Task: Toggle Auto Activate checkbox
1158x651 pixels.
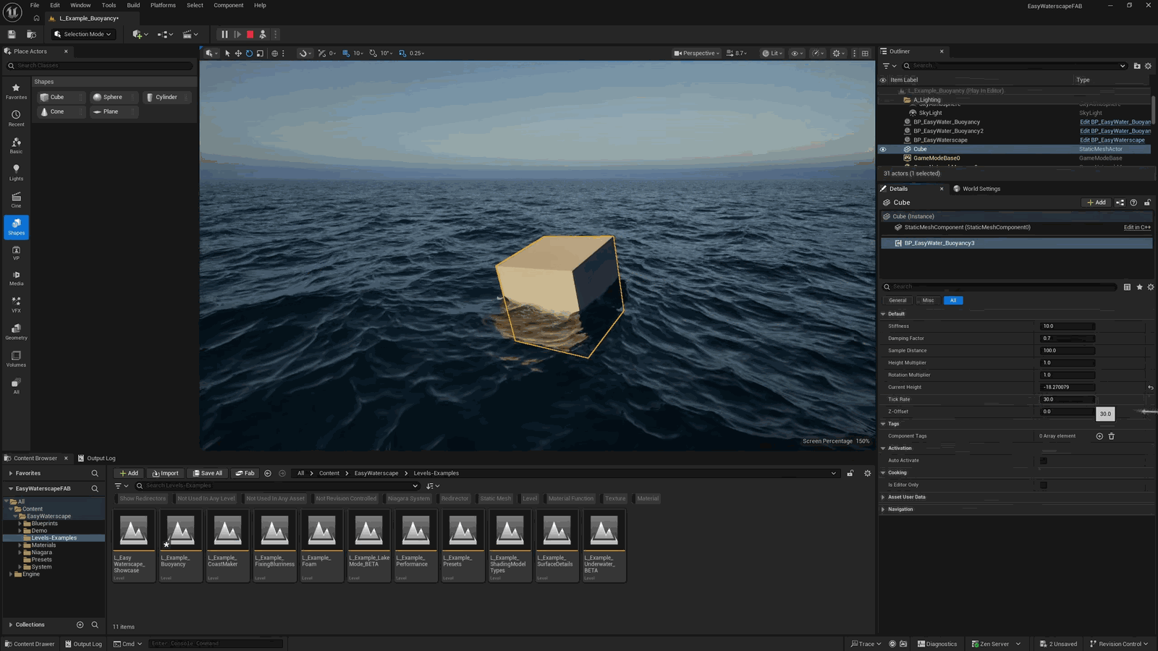Action: (x=1044, y=461)
